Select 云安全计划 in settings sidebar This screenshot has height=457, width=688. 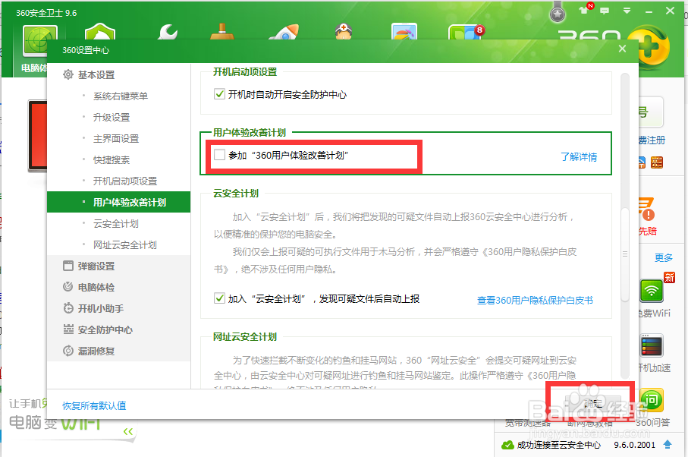(116, 223)
